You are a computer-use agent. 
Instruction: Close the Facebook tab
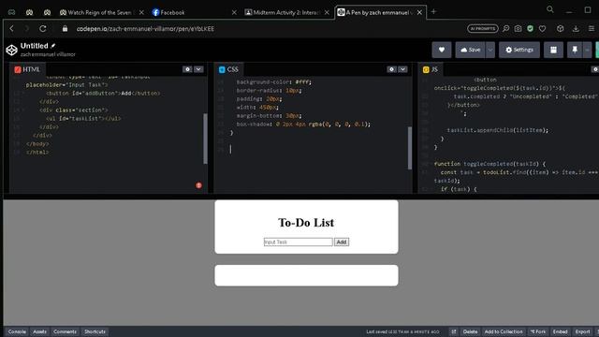[x=234, y=12]
